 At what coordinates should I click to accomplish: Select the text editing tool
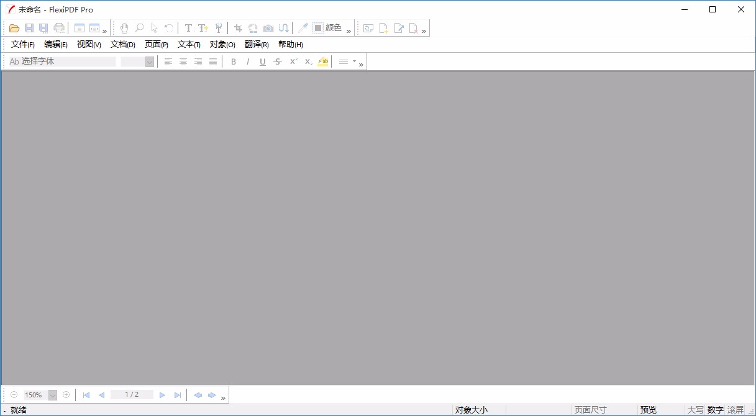pos(188,27)
